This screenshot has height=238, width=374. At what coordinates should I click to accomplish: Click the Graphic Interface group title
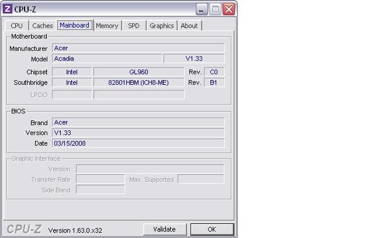click(x=36, y=158)
